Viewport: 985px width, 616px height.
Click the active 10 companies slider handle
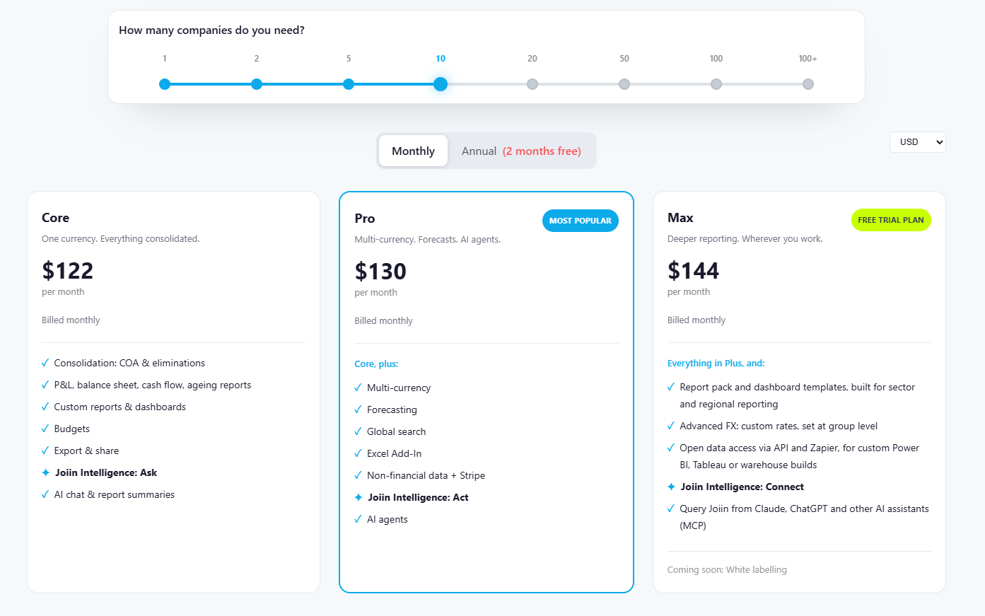441,84
